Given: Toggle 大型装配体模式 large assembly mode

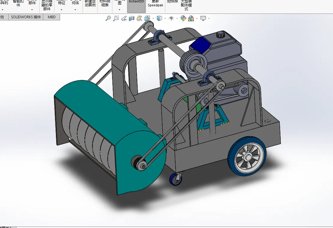Looking at the screenshot, I should point(186,6).
